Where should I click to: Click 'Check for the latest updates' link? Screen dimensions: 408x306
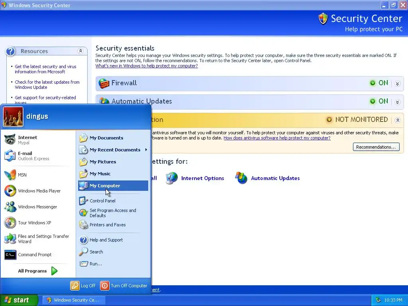[x=47, y=84]
